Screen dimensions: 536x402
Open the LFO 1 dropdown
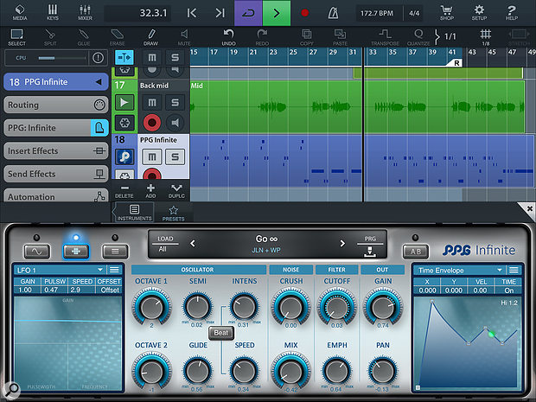(60, 270)
